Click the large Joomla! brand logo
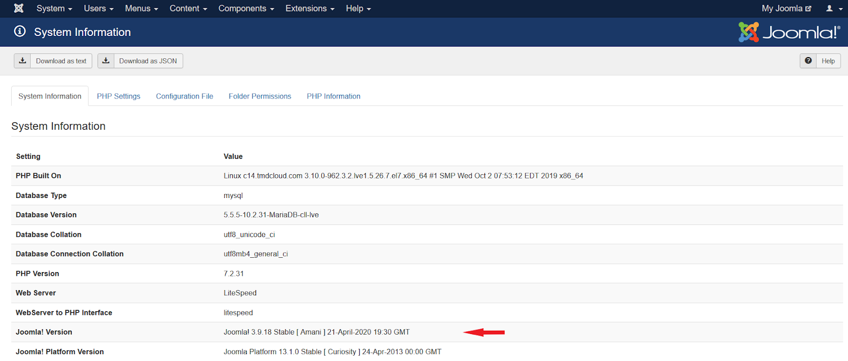The image size is (848, 361). tap(789, 32)
